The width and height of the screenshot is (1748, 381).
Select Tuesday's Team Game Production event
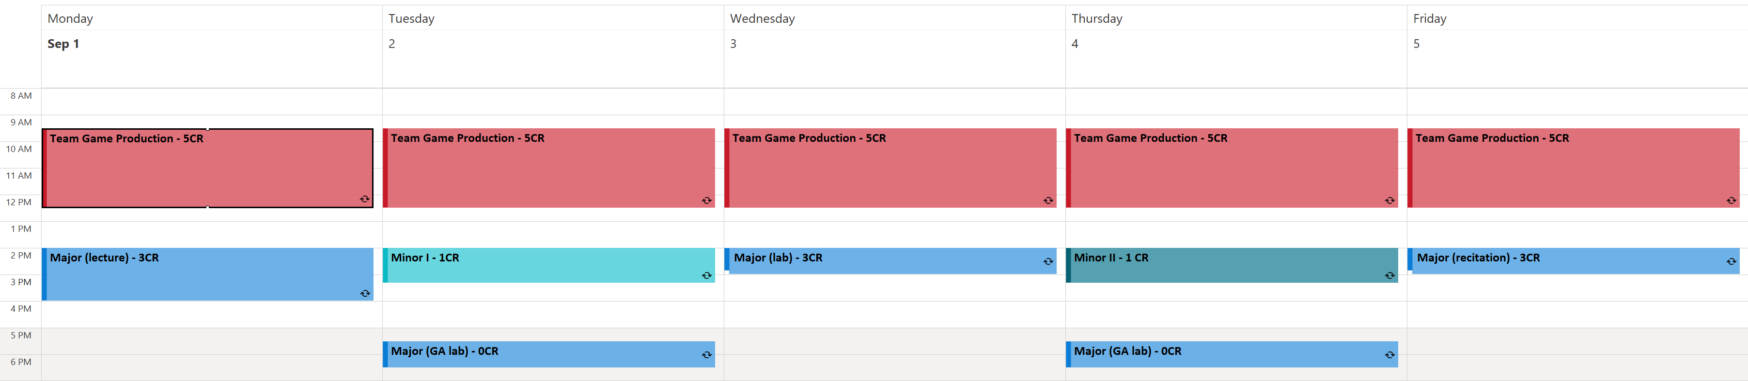(548, 169)
